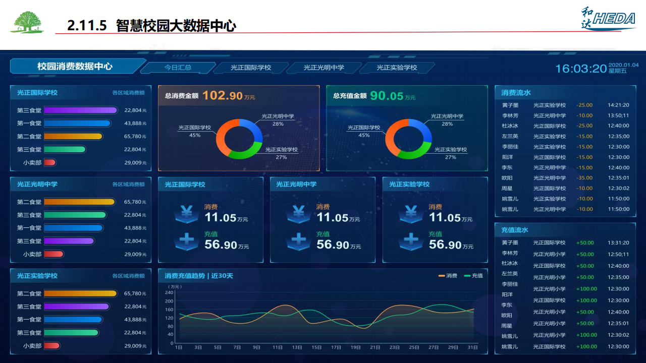Screen dimensions: 646x363
Task: Click the orange 消费 legend marker on the trend chart
Action: [x=442, y=276]
